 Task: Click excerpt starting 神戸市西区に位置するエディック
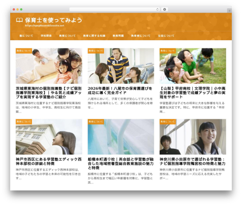(48, 174)
